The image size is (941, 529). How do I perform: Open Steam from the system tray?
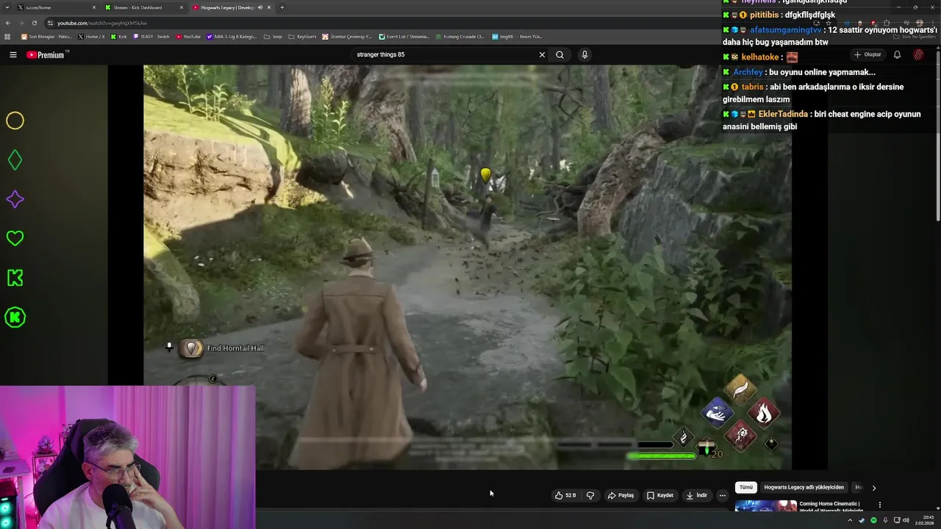862,520
